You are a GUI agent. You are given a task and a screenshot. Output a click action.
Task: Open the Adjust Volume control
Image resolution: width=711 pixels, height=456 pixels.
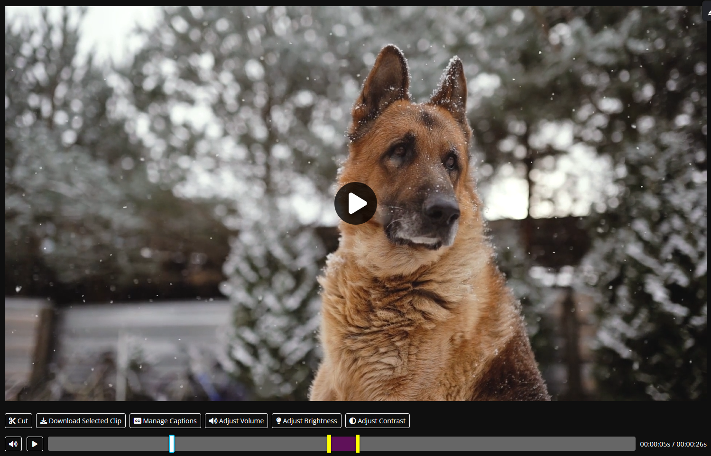236,421
